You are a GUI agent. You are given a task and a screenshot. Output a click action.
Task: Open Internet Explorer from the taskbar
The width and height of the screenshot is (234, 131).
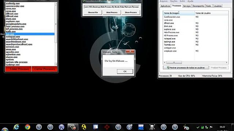coord(16,127)
